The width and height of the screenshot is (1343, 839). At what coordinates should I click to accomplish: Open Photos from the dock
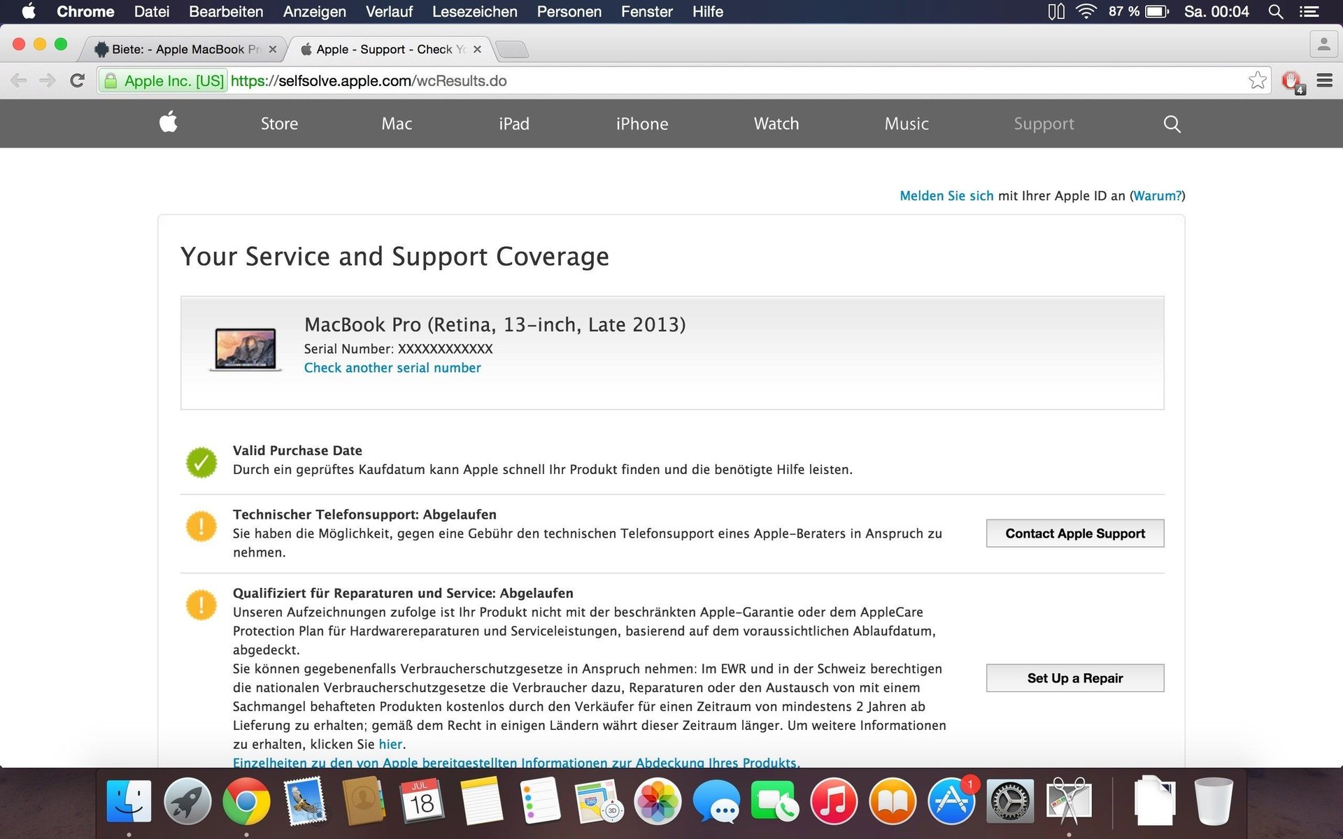[658, 801]
